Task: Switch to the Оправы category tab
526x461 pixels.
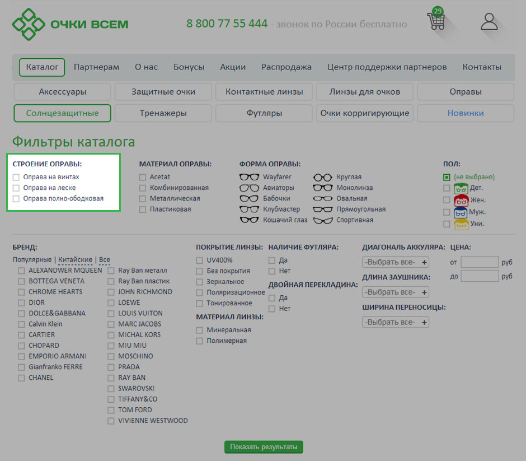Action: (x=465, y=92)
